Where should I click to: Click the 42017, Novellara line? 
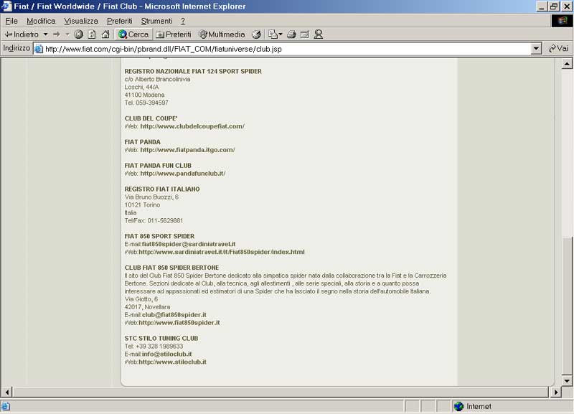coord(147,307)
